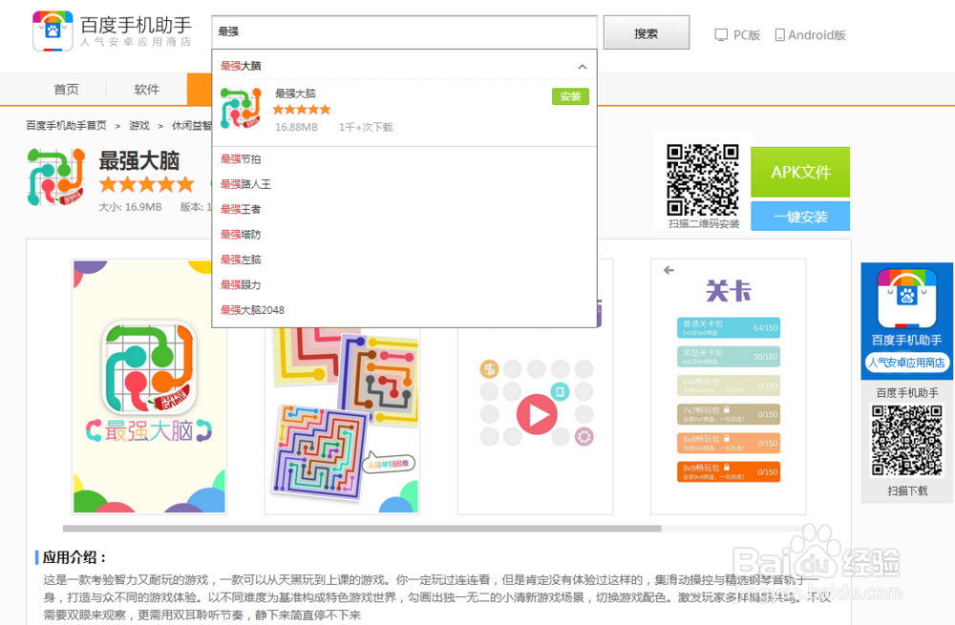955x625 pixels.
Task: Open the 软件 tab
Action: (147, 90)
